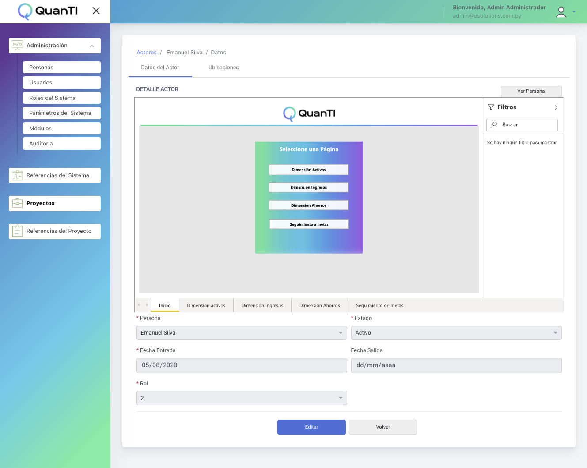Open Módulos in the sidebar

(x=62, y=129)
